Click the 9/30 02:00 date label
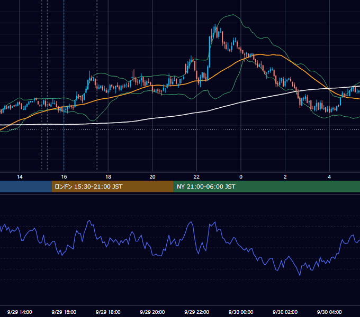Viewport: 360px width, 317px height. (x=285, y=312)
